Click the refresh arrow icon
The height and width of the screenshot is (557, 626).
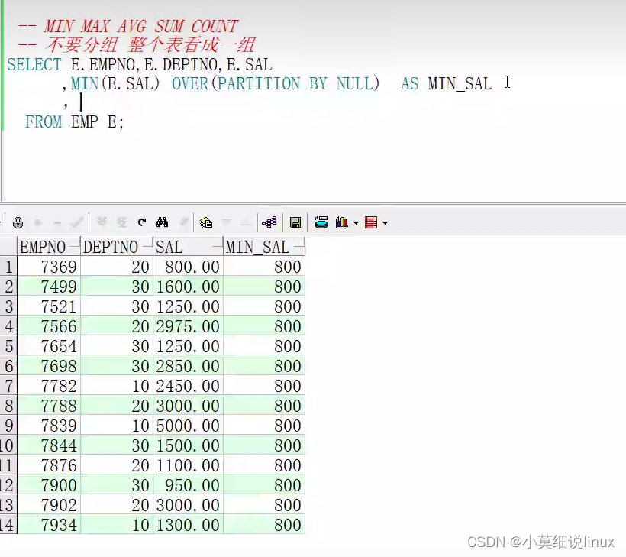point(142,222)
